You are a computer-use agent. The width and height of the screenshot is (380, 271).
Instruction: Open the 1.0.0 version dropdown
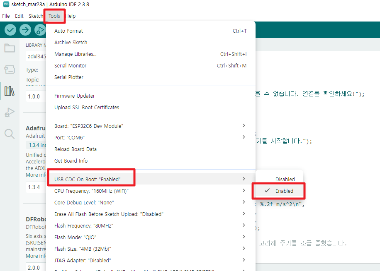pyautogui.click(x=36, y=96)
